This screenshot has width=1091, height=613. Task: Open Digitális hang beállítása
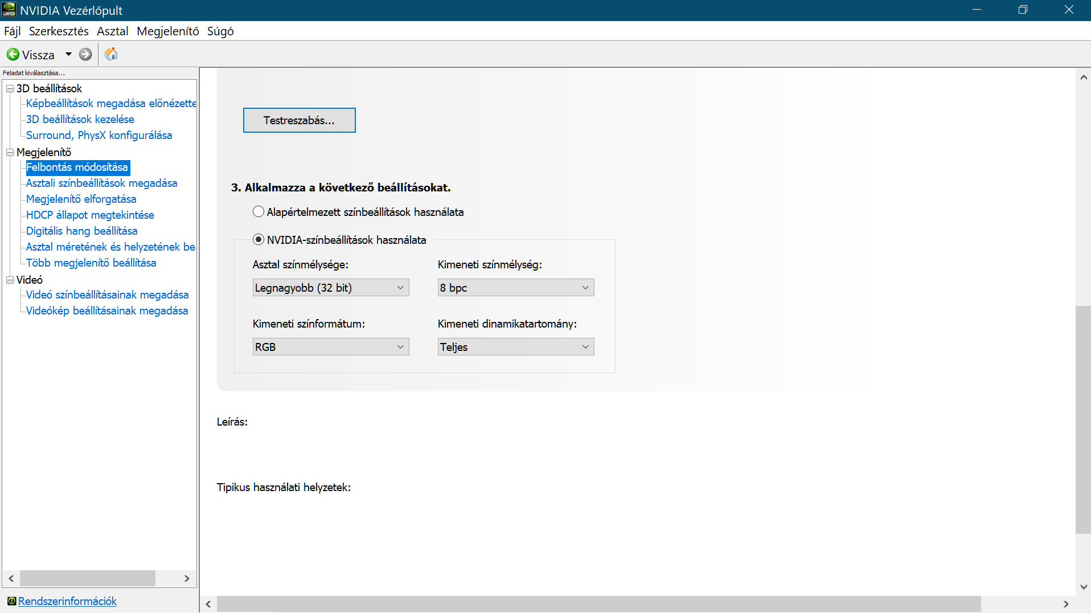[82, 231]
